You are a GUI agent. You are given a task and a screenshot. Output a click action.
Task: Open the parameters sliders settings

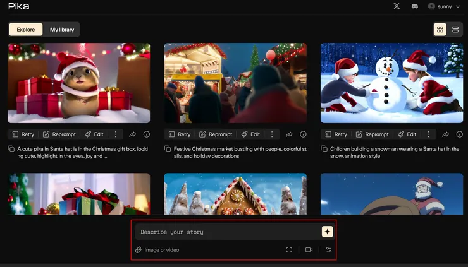(x=329, y=250)
